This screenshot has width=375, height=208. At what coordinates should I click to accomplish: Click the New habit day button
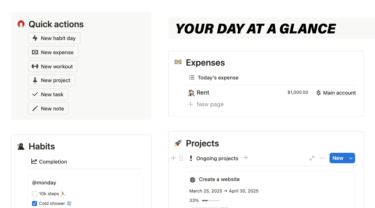pyautogui.click(x=54, y=38)
